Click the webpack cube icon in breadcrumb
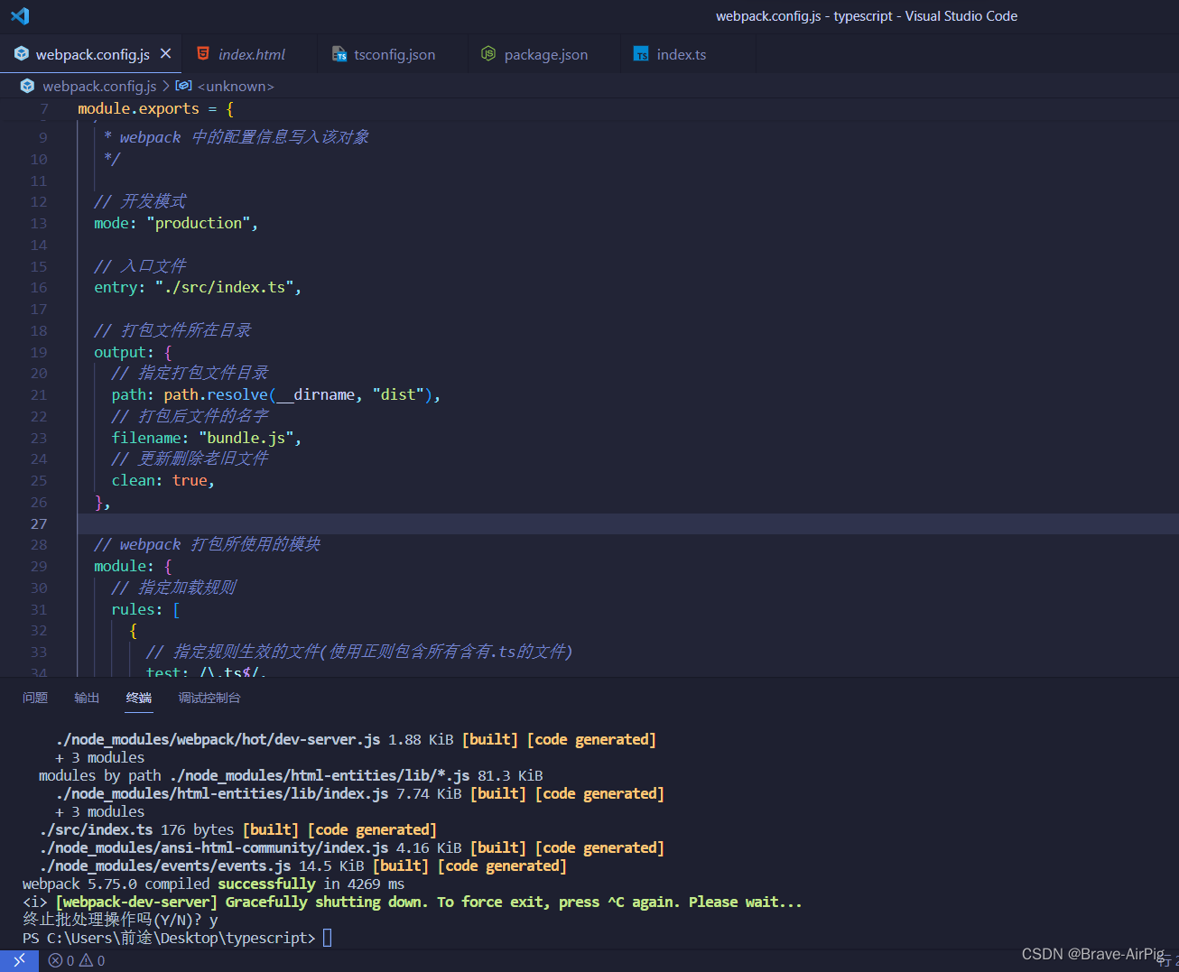The width and height of the screenshot is (1179, 972). coord(27,87)
